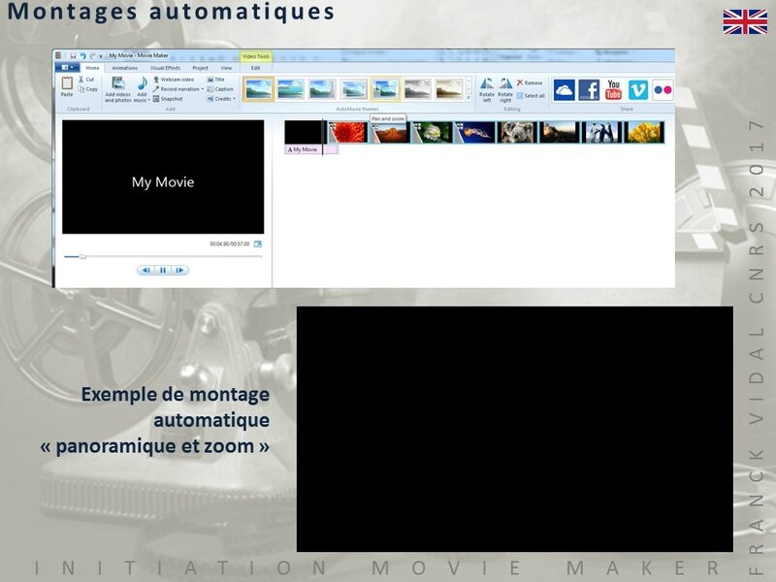This screenshot has width=776, height=582.
Task: Click the Add music note icon
Action: [x=142, y=83]
